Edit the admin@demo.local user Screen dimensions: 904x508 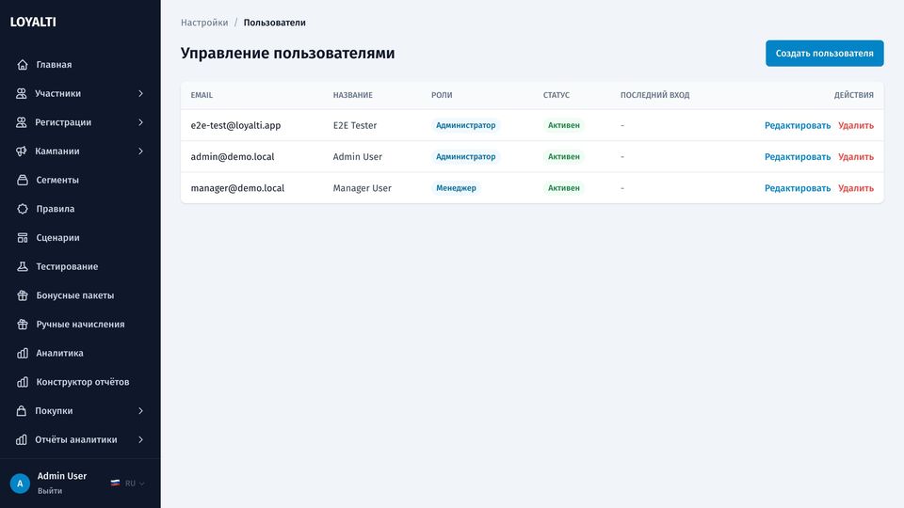coord(798,157)
